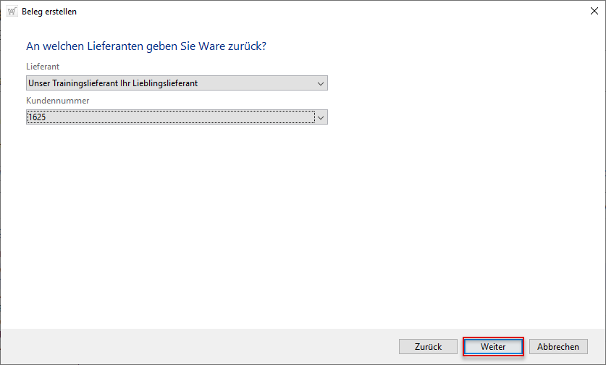Open the Lieferant dropdown arrow
This screenshot has width=606, height=365.
pyautogui.click(x=321, y=83)
